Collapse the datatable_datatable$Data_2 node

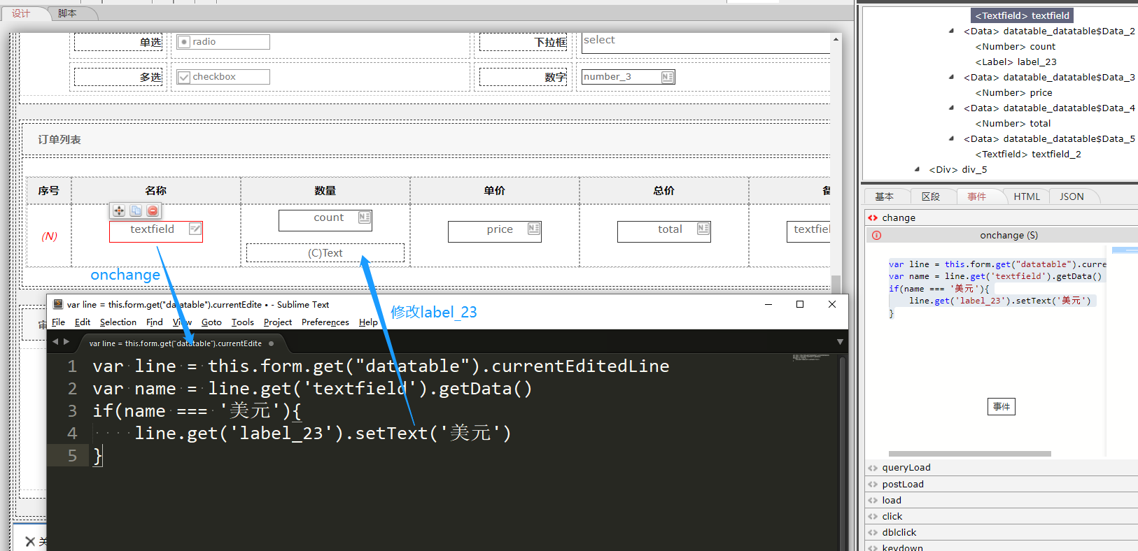tap(951, 31)
